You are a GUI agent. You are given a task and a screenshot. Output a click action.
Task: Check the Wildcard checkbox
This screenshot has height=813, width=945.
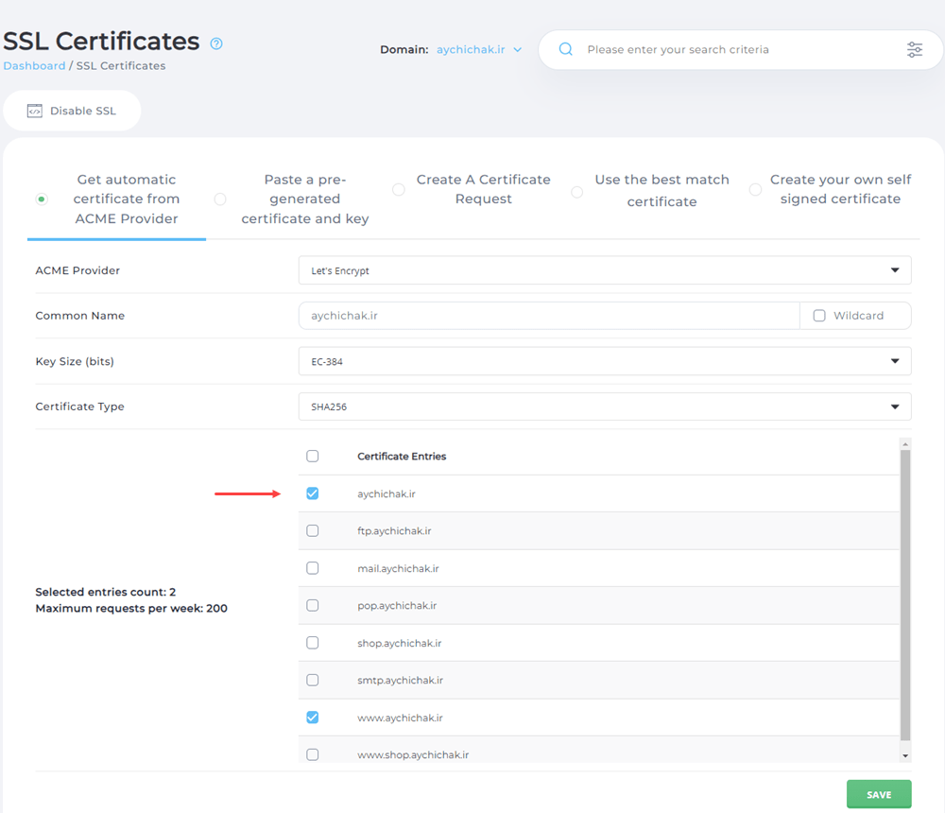point(819,316)
